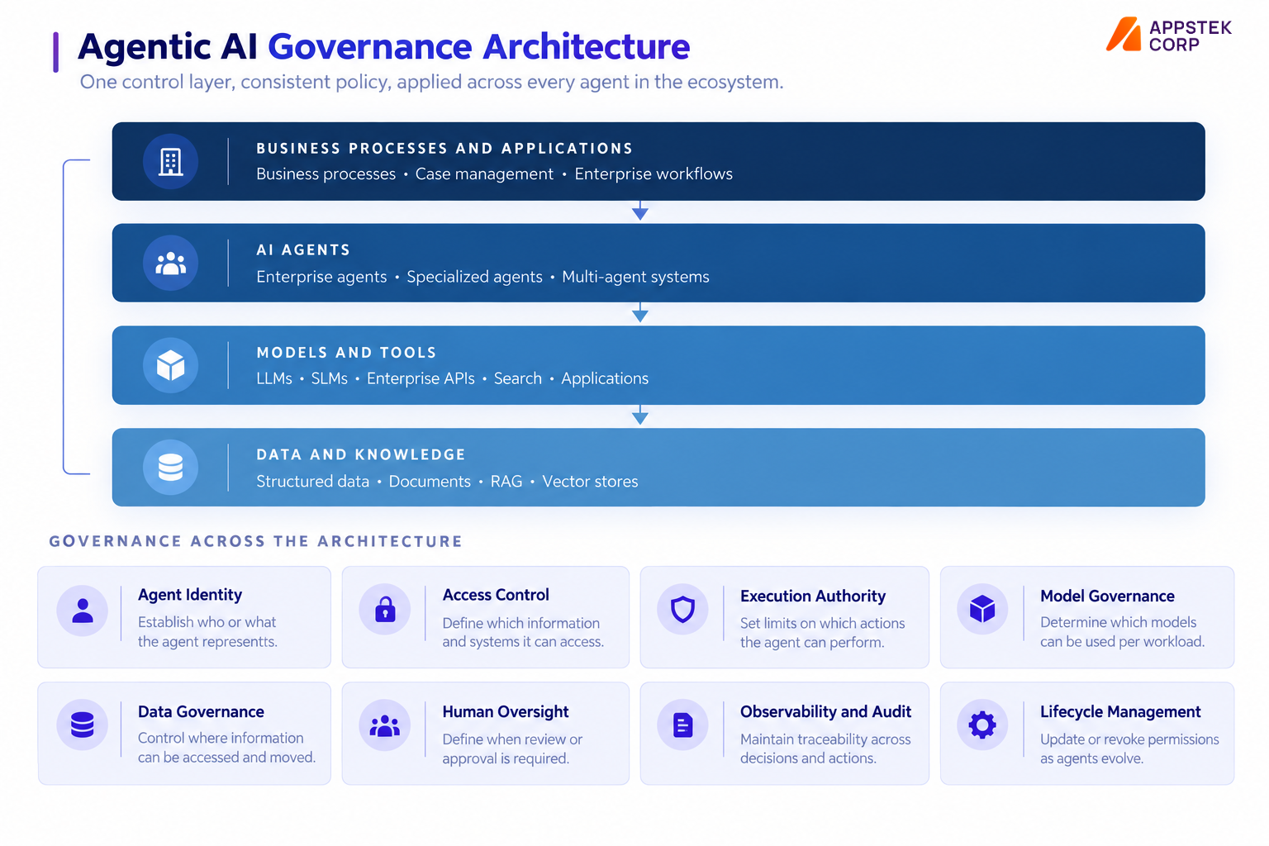Click the 'Specialized agents' item

474,277
